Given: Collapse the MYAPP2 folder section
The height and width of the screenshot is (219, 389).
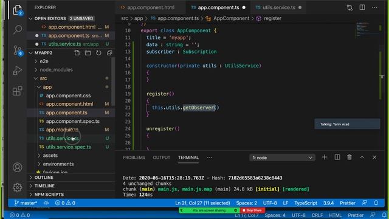Looking at the screenshot, I should pyautogui.click(x=31, y=53).
